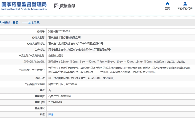Click the 产品描述/主要组成成分 label
Image resolution: width=195 pixels, height=119 pixels.
coord(32,70)
